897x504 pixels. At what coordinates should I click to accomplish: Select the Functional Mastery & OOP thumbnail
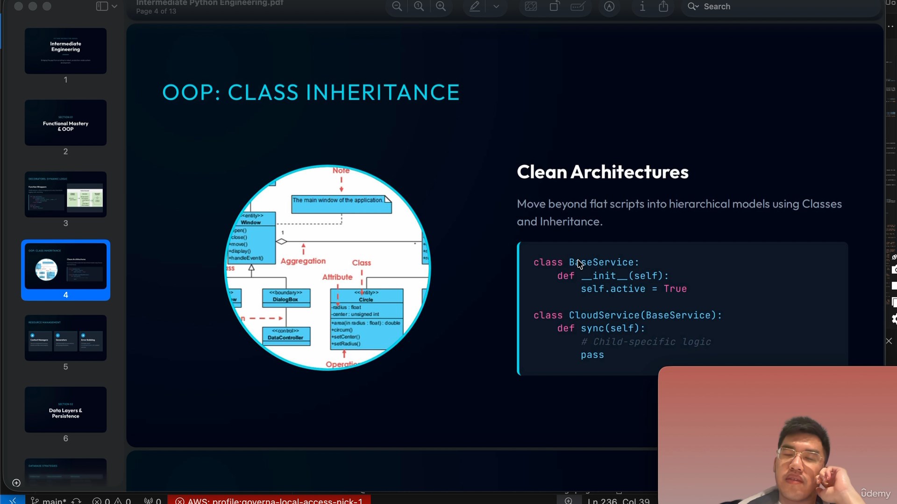point(65,123)
